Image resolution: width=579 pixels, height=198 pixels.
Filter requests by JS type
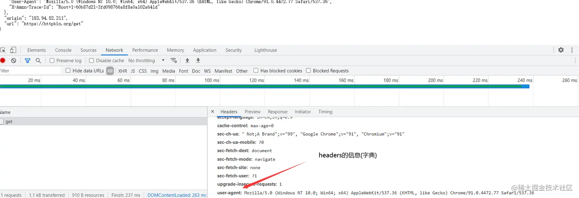tap(133, 71)
